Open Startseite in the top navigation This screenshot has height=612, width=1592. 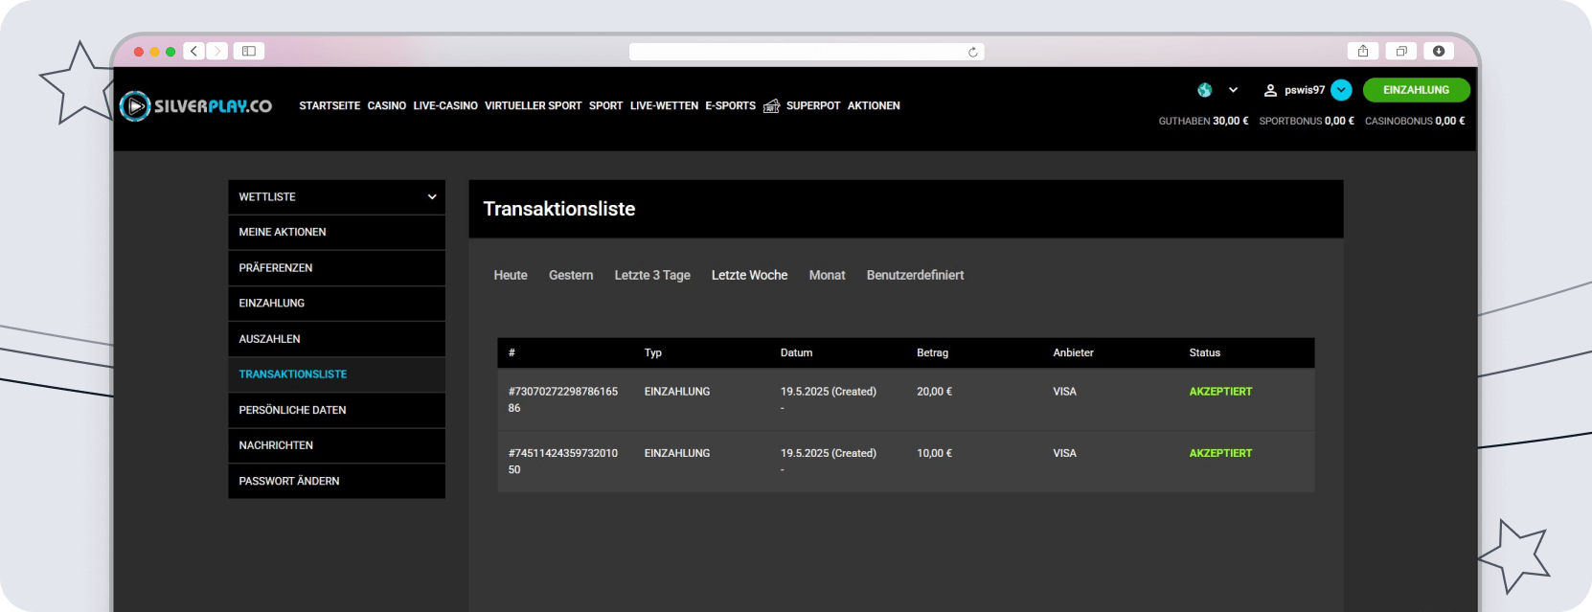click(330, 106)
